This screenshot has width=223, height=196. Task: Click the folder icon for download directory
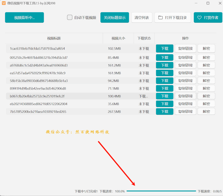tap(160, 18)
